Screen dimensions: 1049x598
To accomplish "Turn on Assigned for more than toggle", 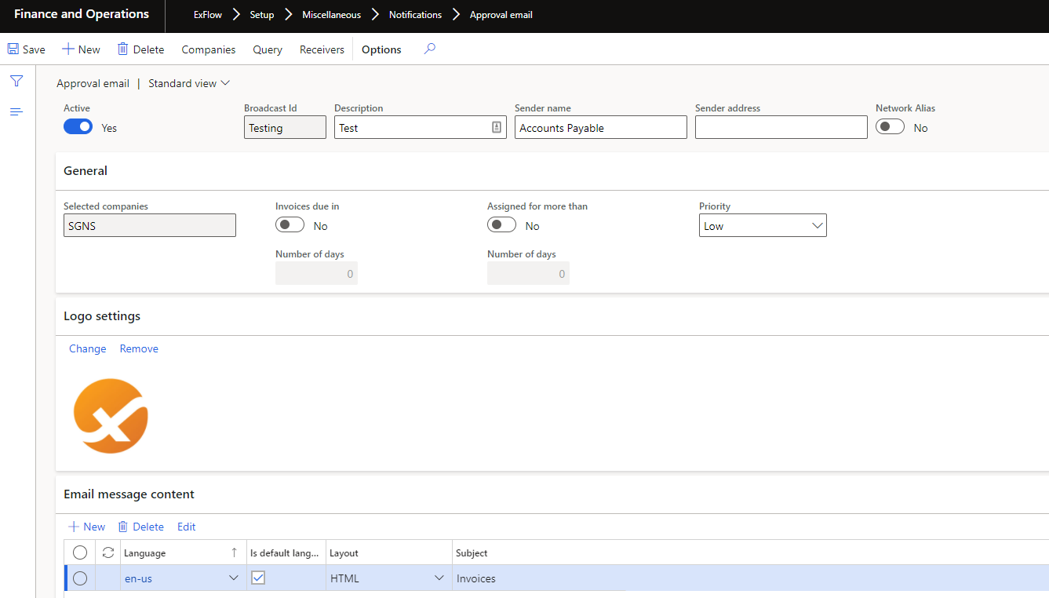I will [501, 224].
